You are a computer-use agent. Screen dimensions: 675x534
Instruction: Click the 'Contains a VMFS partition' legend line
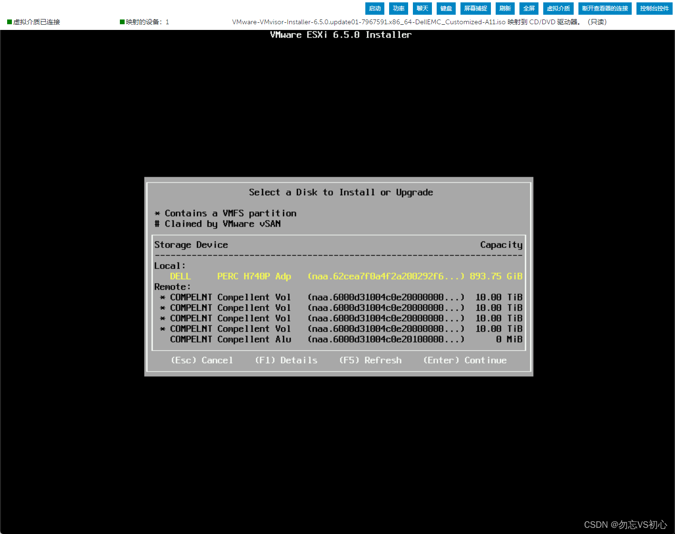pyautogui.click(x=225, y=213)
